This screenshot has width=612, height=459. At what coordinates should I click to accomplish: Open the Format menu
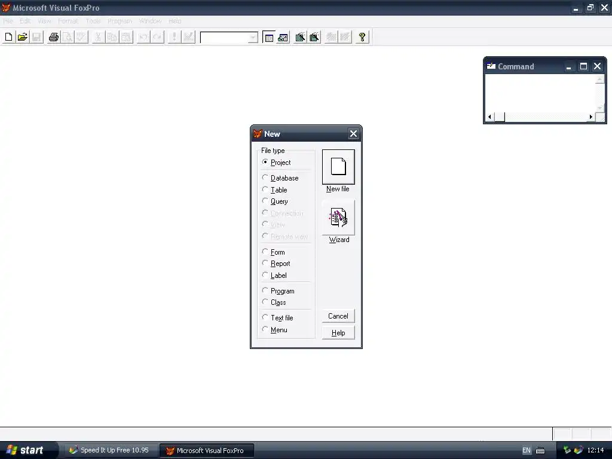(68, 21)
